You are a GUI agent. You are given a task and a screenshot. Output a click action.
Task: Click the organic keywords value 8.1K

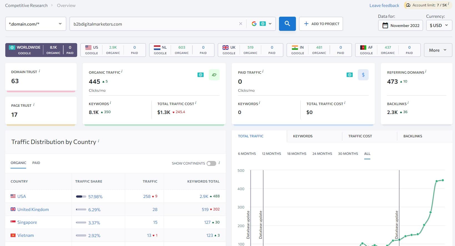[x=94, y=112]
